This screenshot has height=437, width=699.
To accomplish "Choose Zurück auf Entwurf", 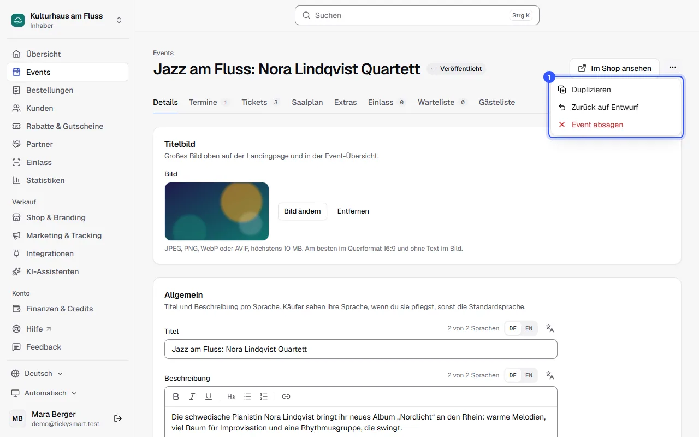I will click(616, 107).
